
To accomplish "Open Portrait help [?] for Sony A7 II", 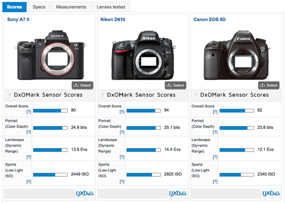I will [28, 132].
